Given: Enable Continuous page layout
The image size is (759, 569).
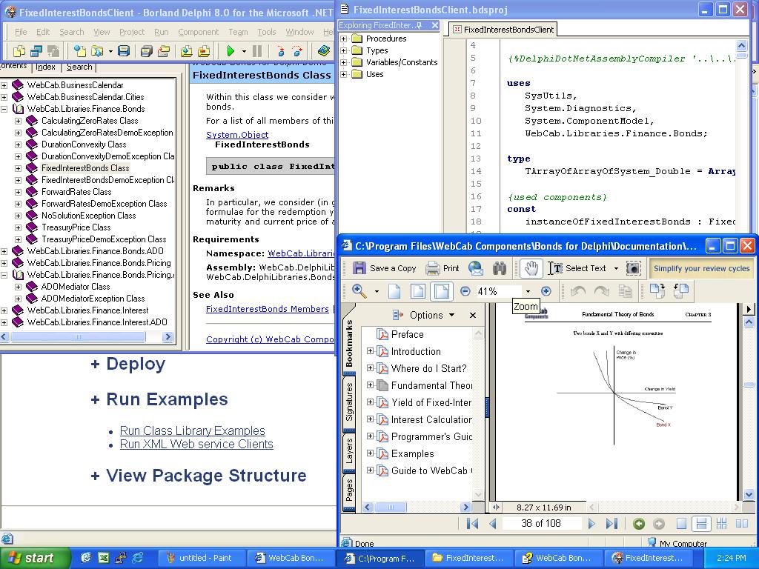Looking at the screenshot, I should click(701, 523).
